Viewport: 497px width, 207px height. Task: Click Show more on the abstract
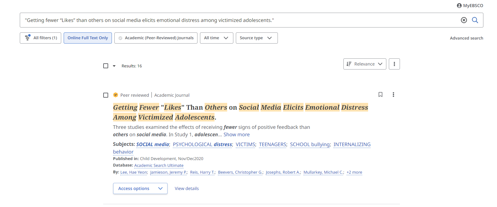point(236,134)
